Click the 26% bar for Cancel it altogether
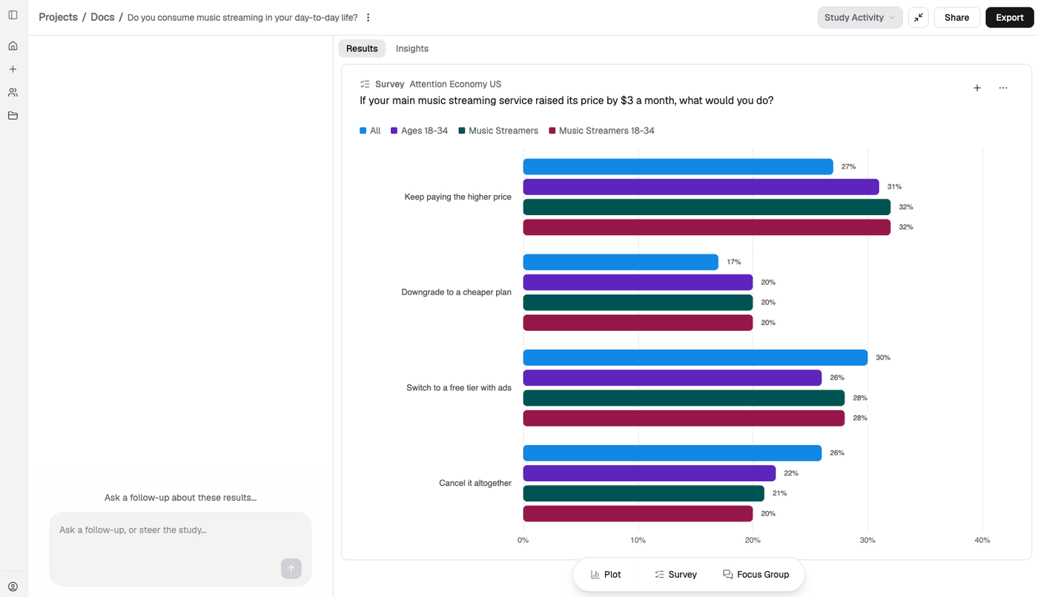This screenshot has height=597, width=1038. [x=672, y=453]
